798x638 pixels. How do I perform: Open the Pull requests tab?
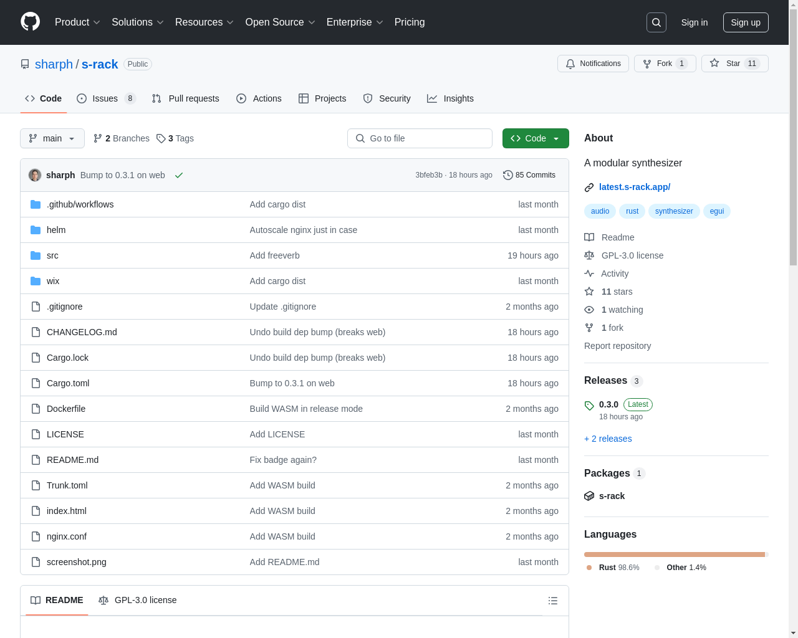(x=186, y=98)
